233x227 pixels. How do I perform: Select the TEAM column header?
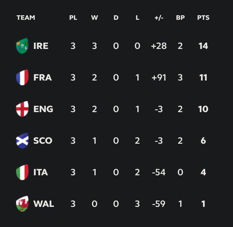point(26,18)
